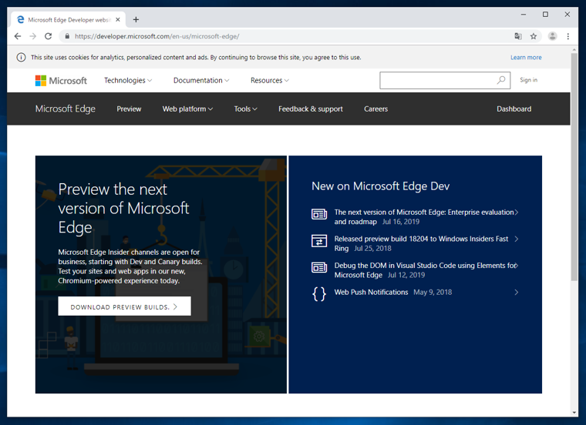Select the Microsoft Edge Developer website tab
The image size is (586, 425).
click(69, 19)
